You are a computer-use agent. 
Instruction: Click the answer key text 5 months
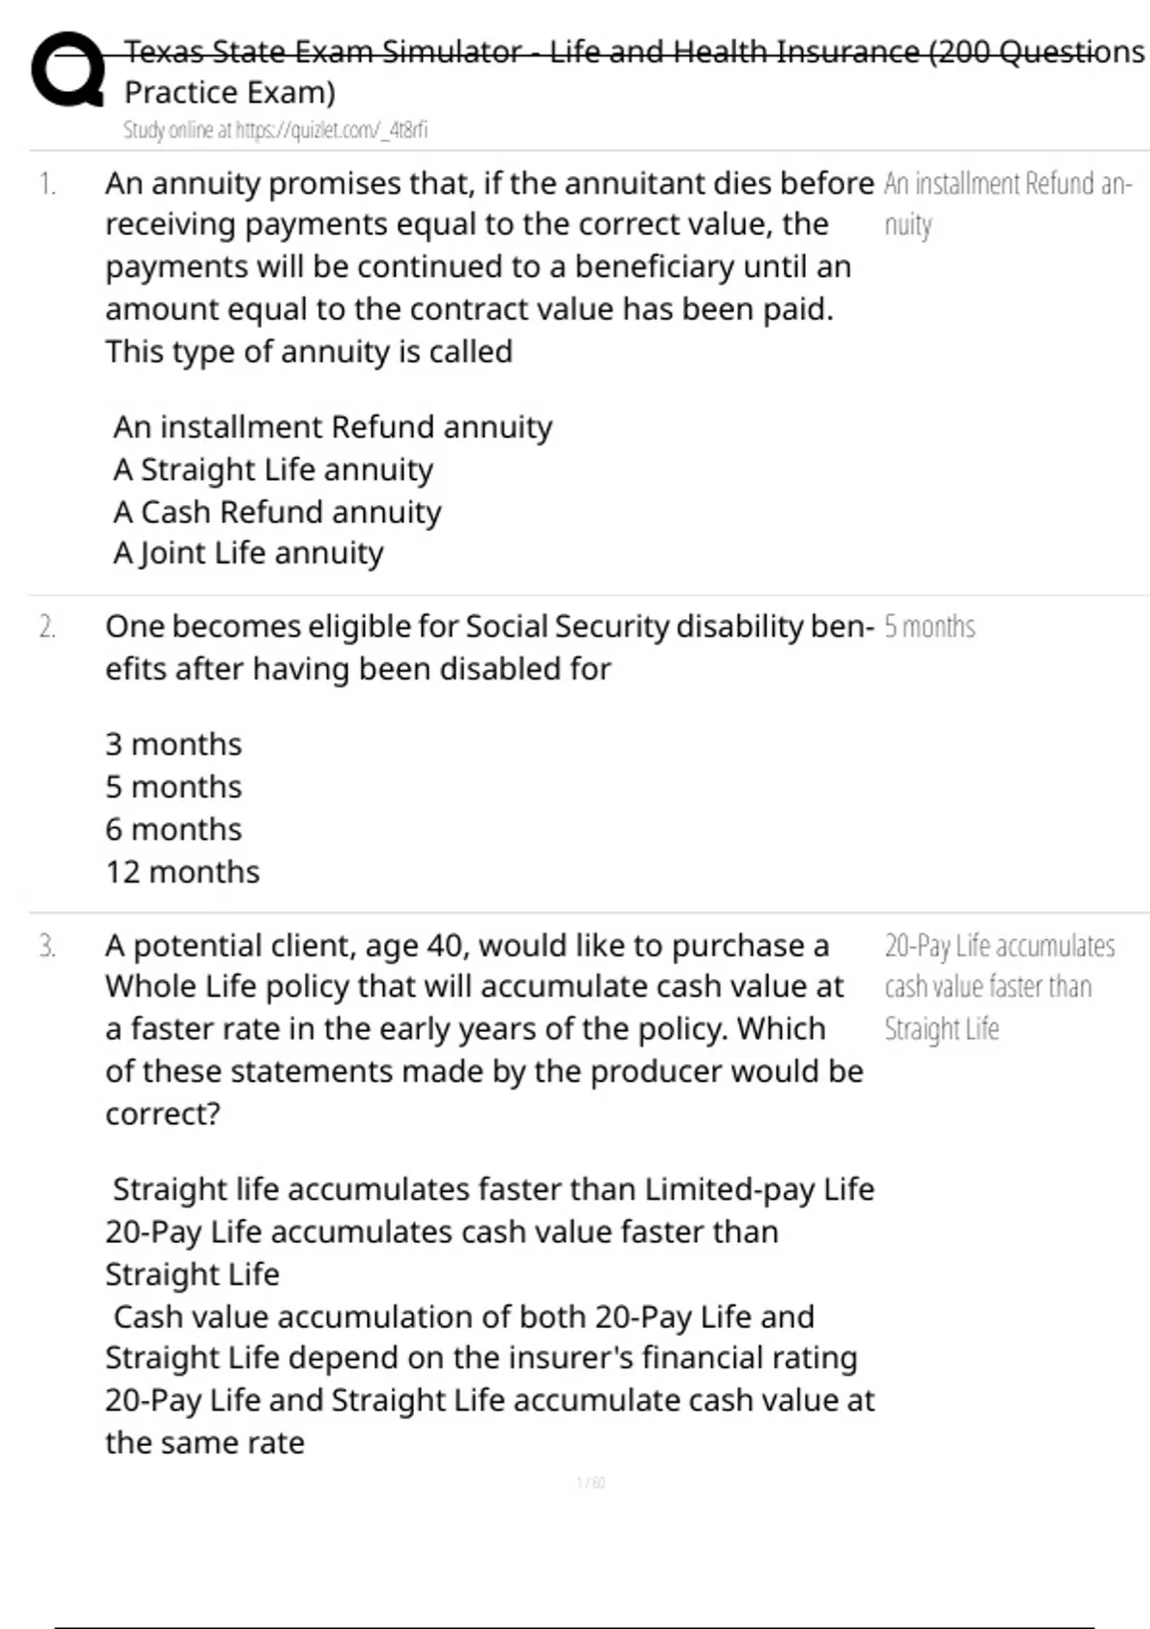930,627
